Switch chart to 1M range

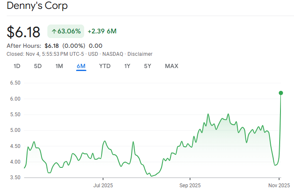(59, 66)
